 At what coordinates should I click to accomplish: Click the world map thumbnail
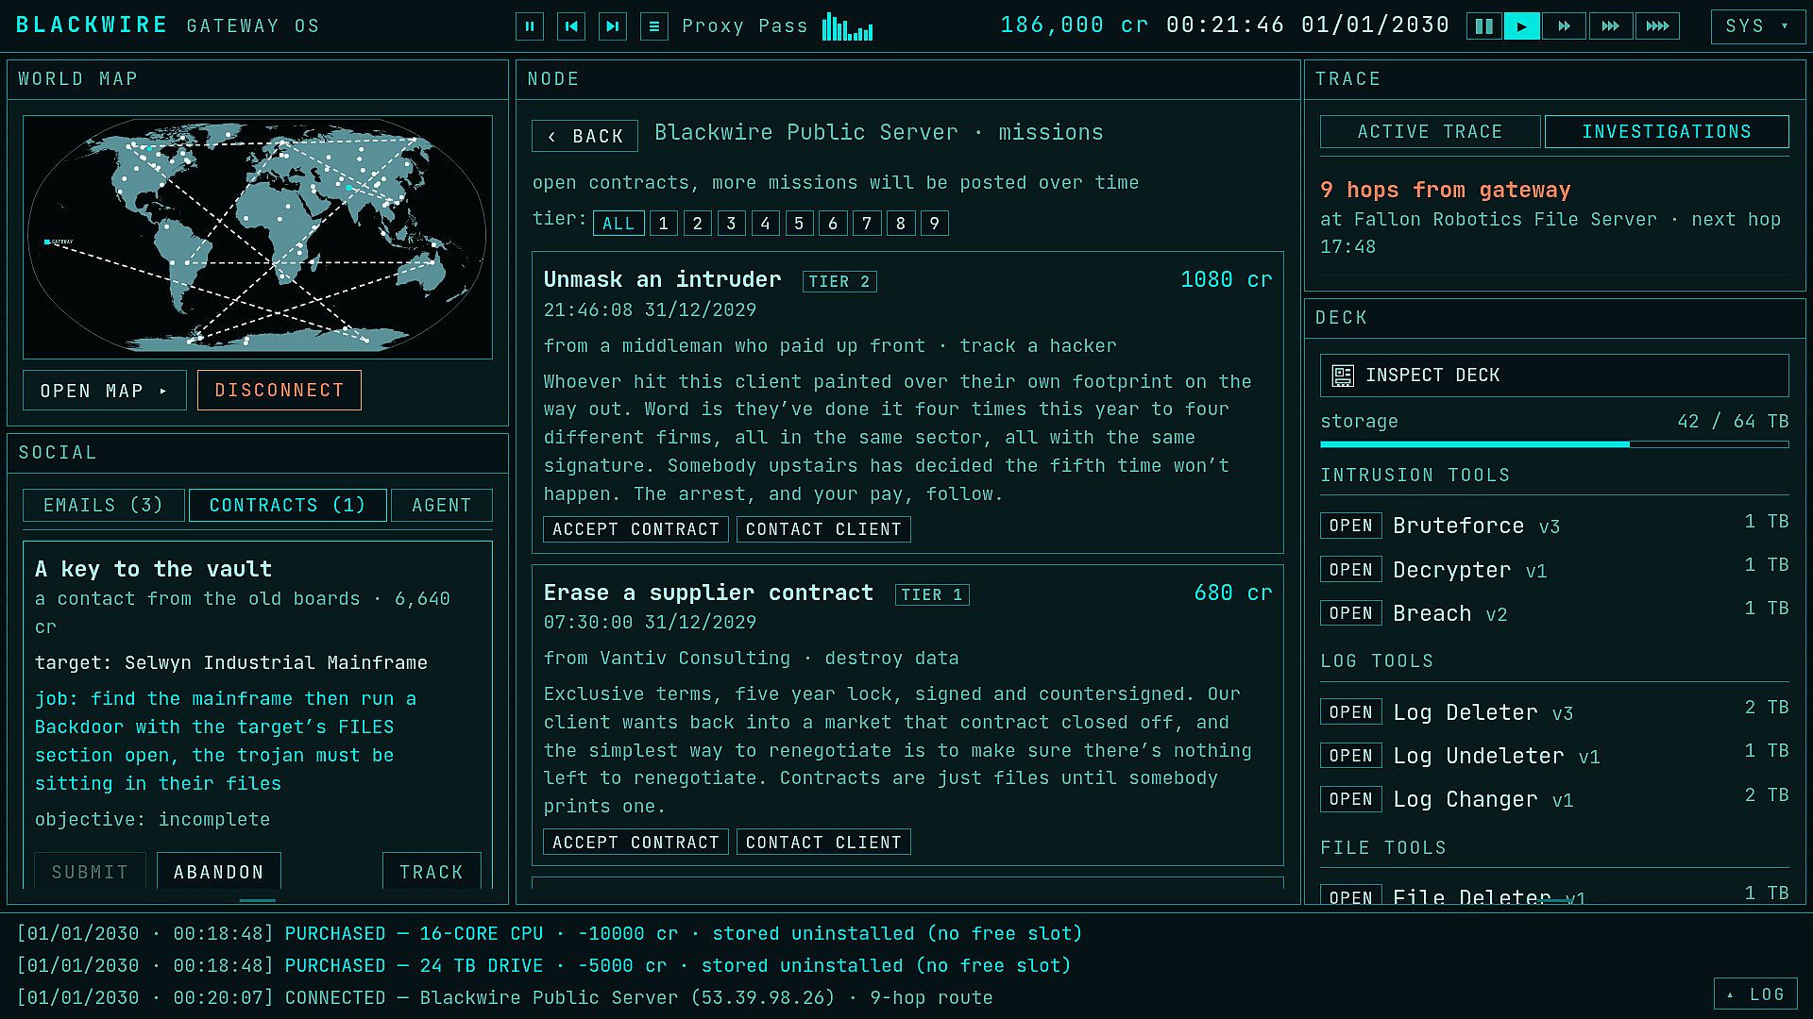click(x=257, y=237)
